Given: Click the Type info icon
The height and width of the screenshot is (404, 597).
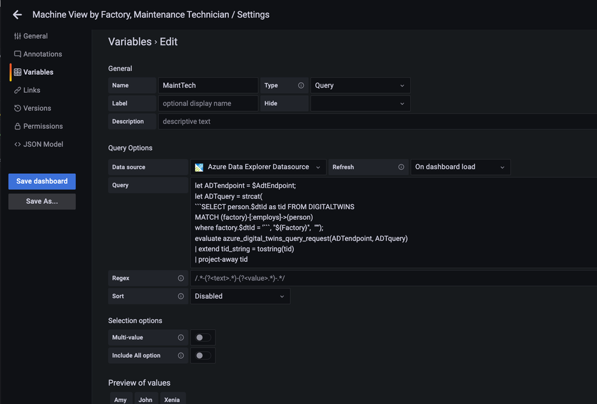Looking at the screenshot, I should coord(301,85).
